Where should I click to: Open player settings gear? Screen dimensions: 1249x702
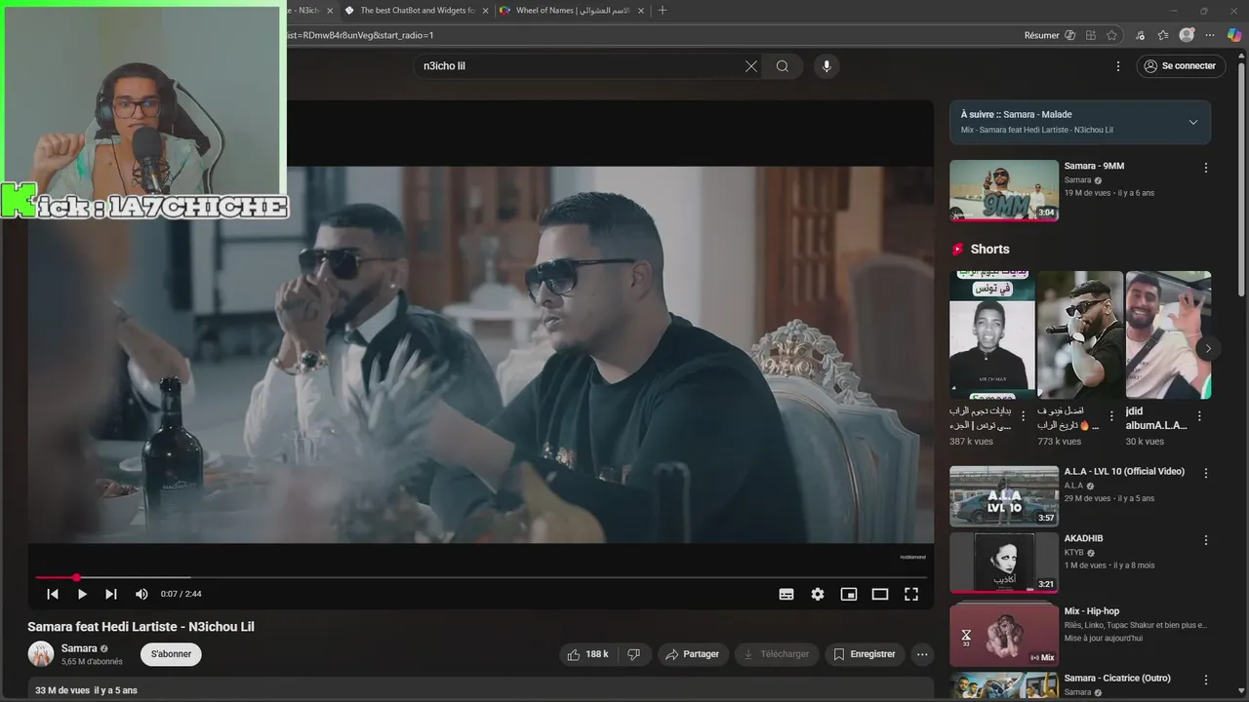coord(818,594)
